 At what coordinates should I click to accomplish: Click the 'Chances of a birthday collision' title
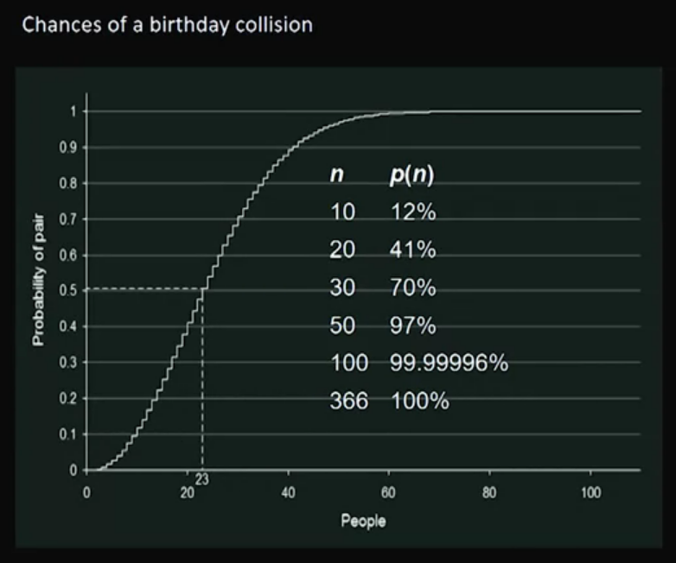pyautogui.click(x=167, y=24)
